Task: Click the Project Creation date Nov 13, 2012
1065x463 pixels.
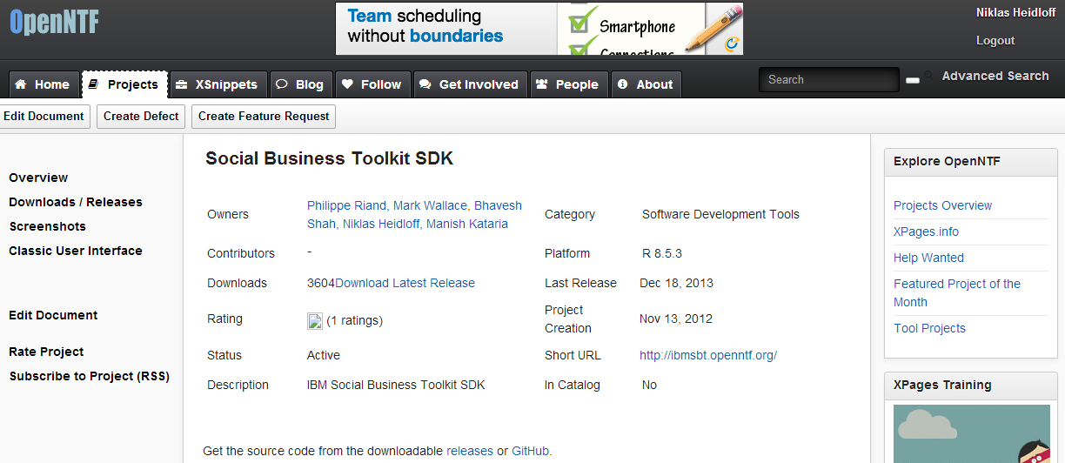Action: coord(676,319)
